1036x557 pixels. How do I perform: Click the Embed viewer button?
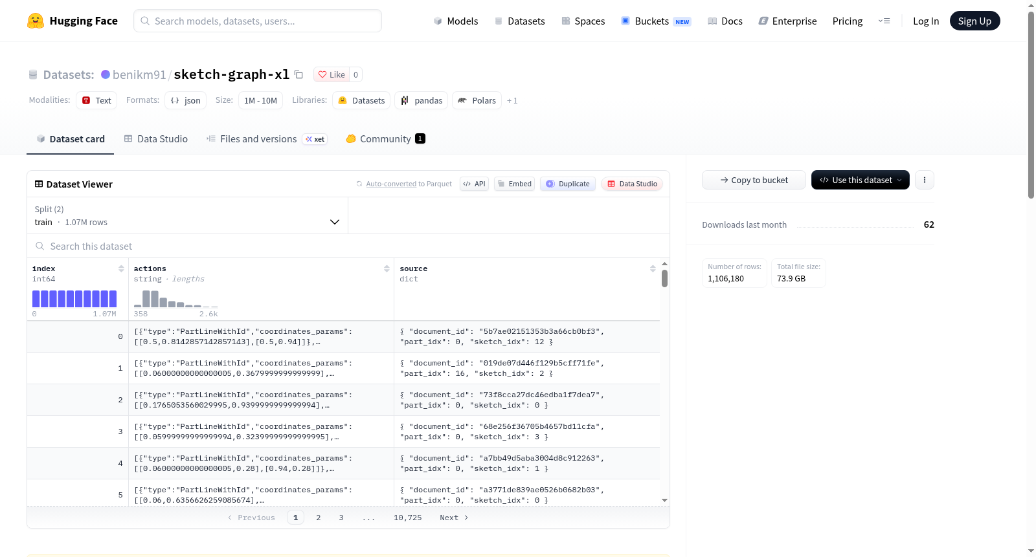[x=514, y=184]
